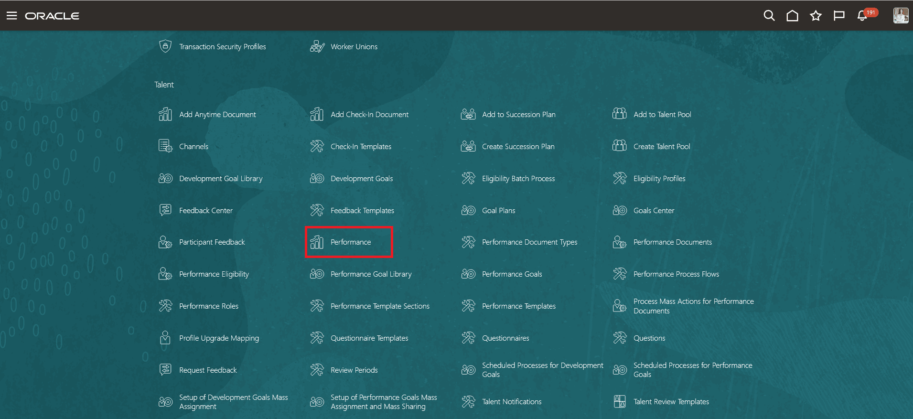913x419 pixels.
Task: Open the search magnifier icon
Action: point(769,16)
